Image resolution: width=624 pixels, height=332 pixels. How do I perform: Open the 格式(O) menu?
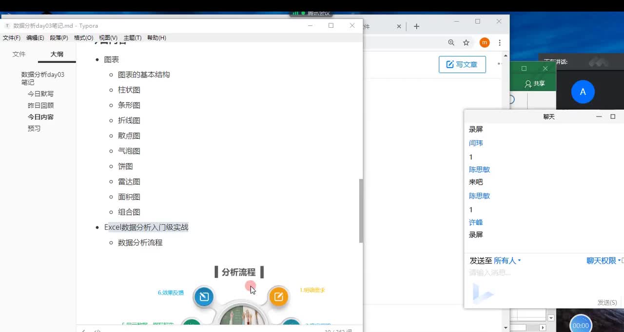[83, 38]
